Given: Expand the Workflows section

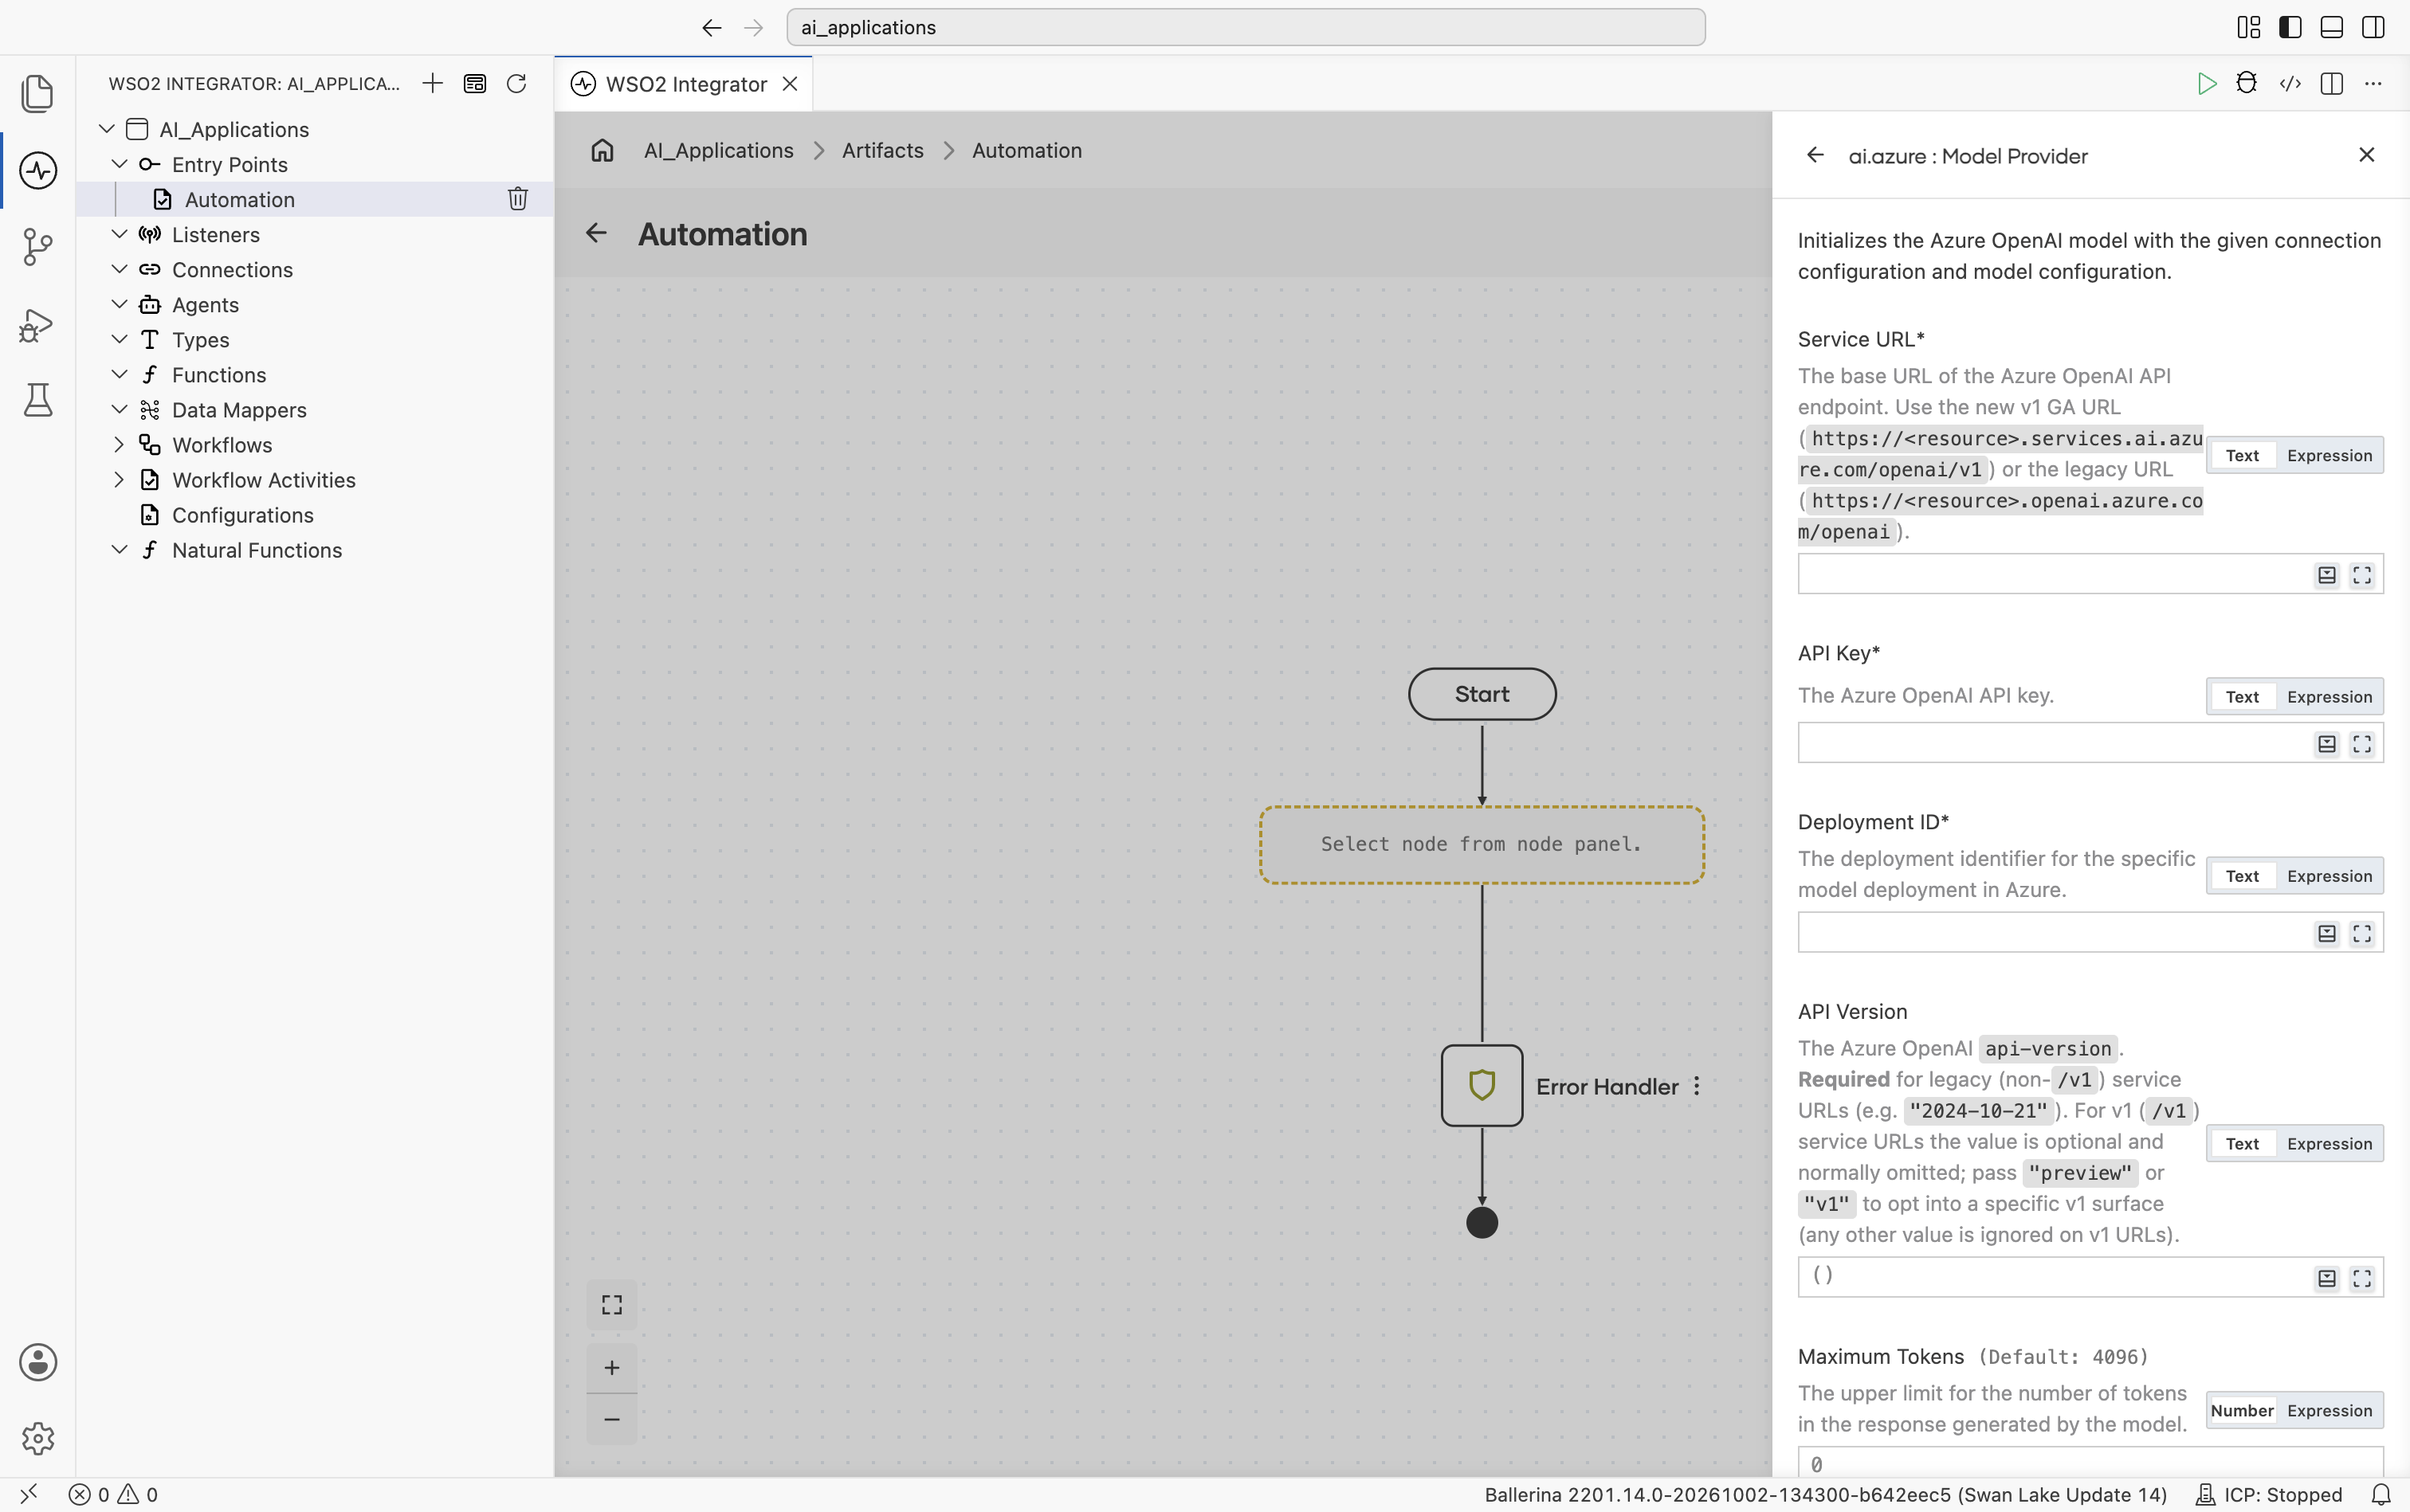Looking at the screenshot, I should (119, 444).
